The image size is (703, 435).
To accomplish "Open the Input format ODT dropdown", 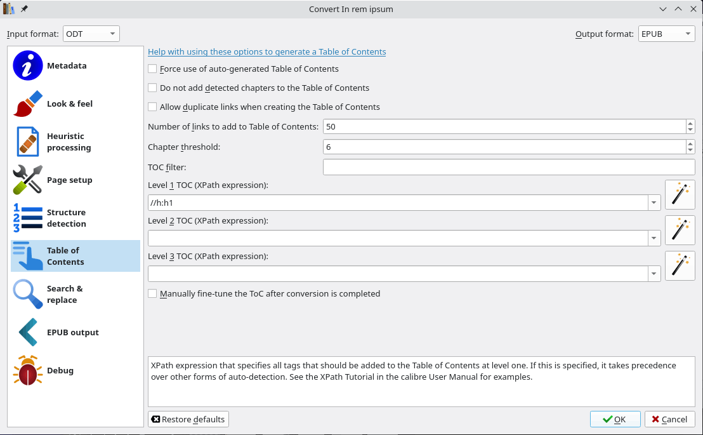I will 91,34.
